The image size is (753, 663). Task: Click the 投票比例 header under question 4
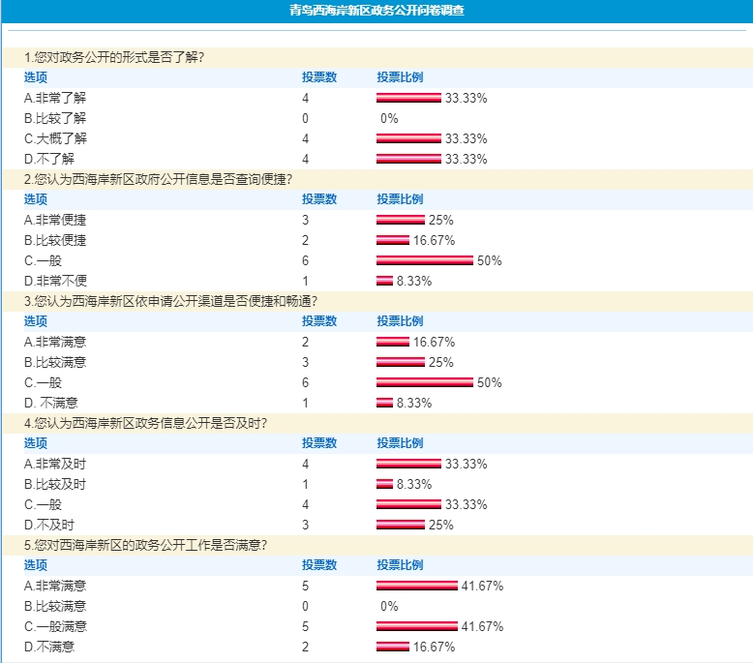[x=400, y=443]
